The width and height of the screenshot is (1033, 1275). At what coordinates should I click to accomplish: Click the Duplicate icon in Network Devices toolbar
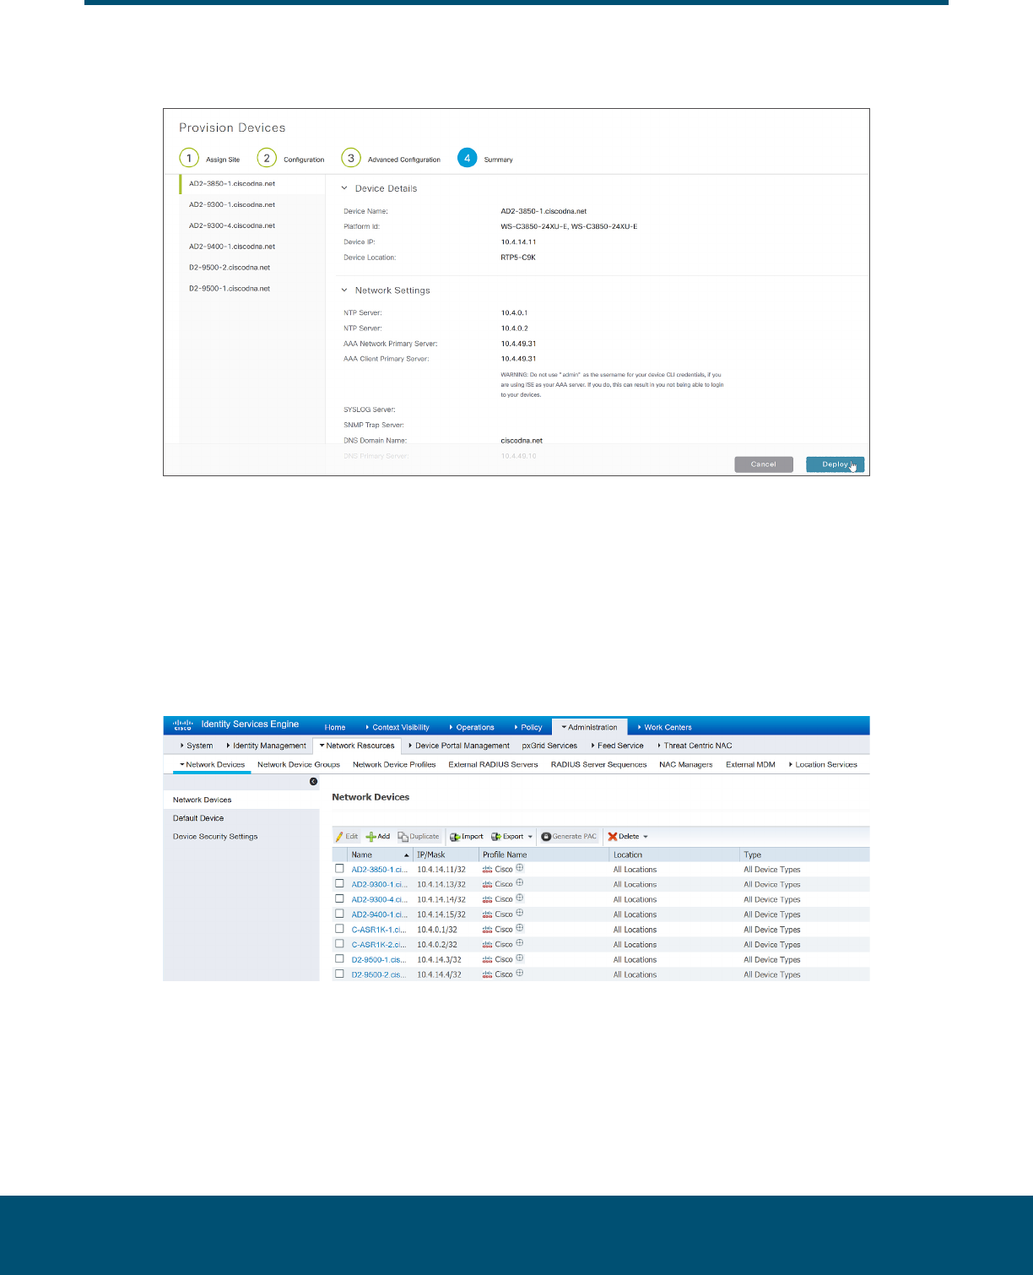(403, 837)
